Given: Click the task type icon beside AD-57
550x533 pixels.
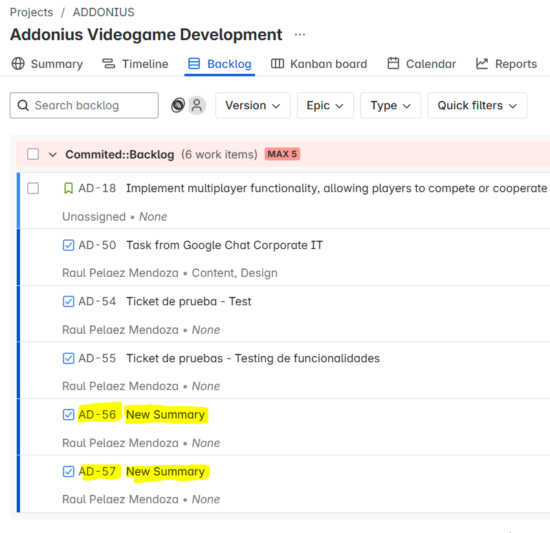Looking at the screenshot, I should point(69,472).
